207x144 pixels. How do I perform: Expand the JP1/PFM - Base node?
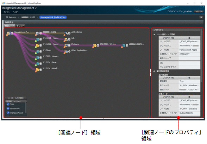pos(40,64)
